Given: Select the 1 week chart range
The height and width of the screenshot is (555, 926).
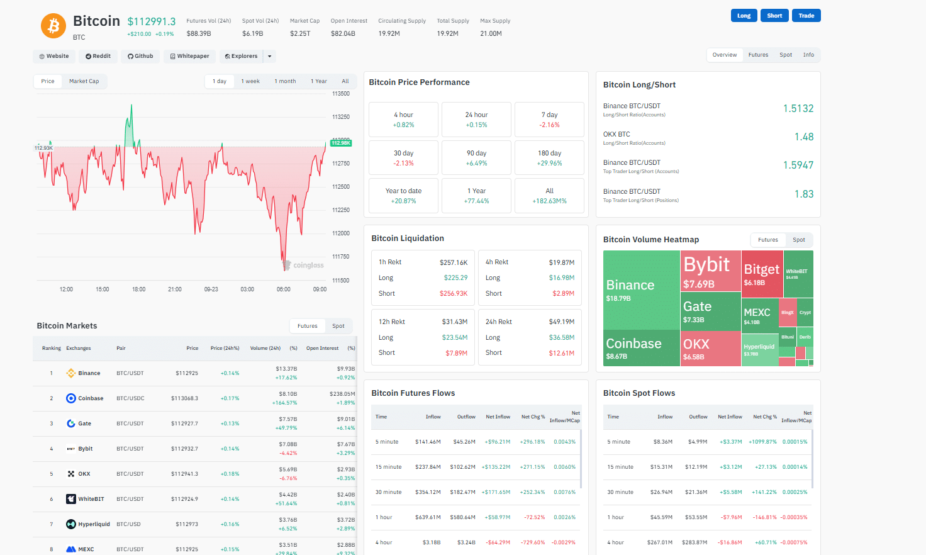Looking at the screenshot, I should 250,81.
